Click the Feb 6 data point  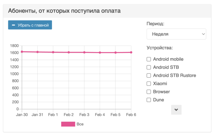pyautogui.click(x=131, y=52)
